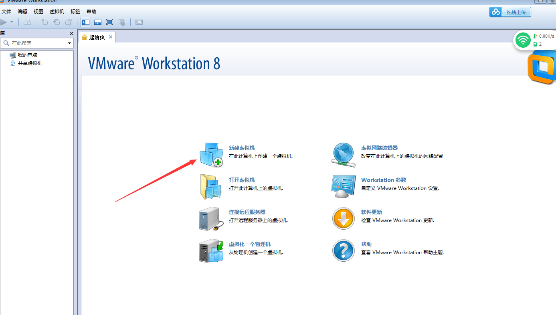The height and width of the screenshot is (315, 556).
Task: Click the 连接远程服务器 server icon
Action: 211,219
